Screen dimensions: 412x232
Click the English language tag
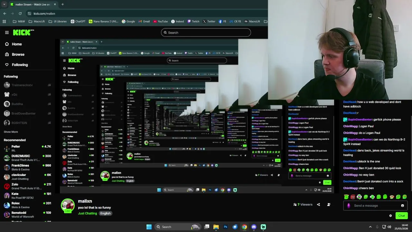point(105,213)
